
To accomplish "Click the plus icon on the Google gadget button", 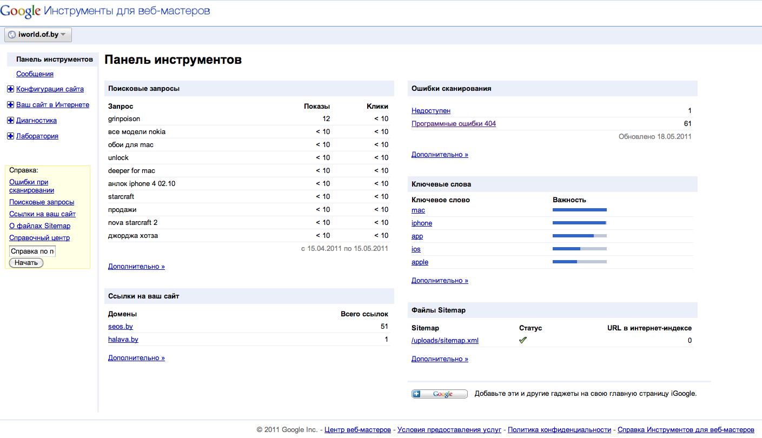I will [416, 394].
